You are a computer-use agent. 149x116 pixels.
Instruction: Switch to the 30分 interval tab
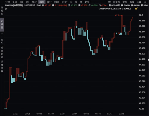[42, 2]
